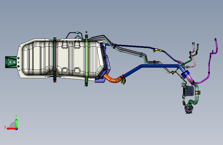Image resolution: width=223 pixels, height=145 pixels.
Task: Select the cyan clip on fuel lines
Action: (x=141, y=55)
